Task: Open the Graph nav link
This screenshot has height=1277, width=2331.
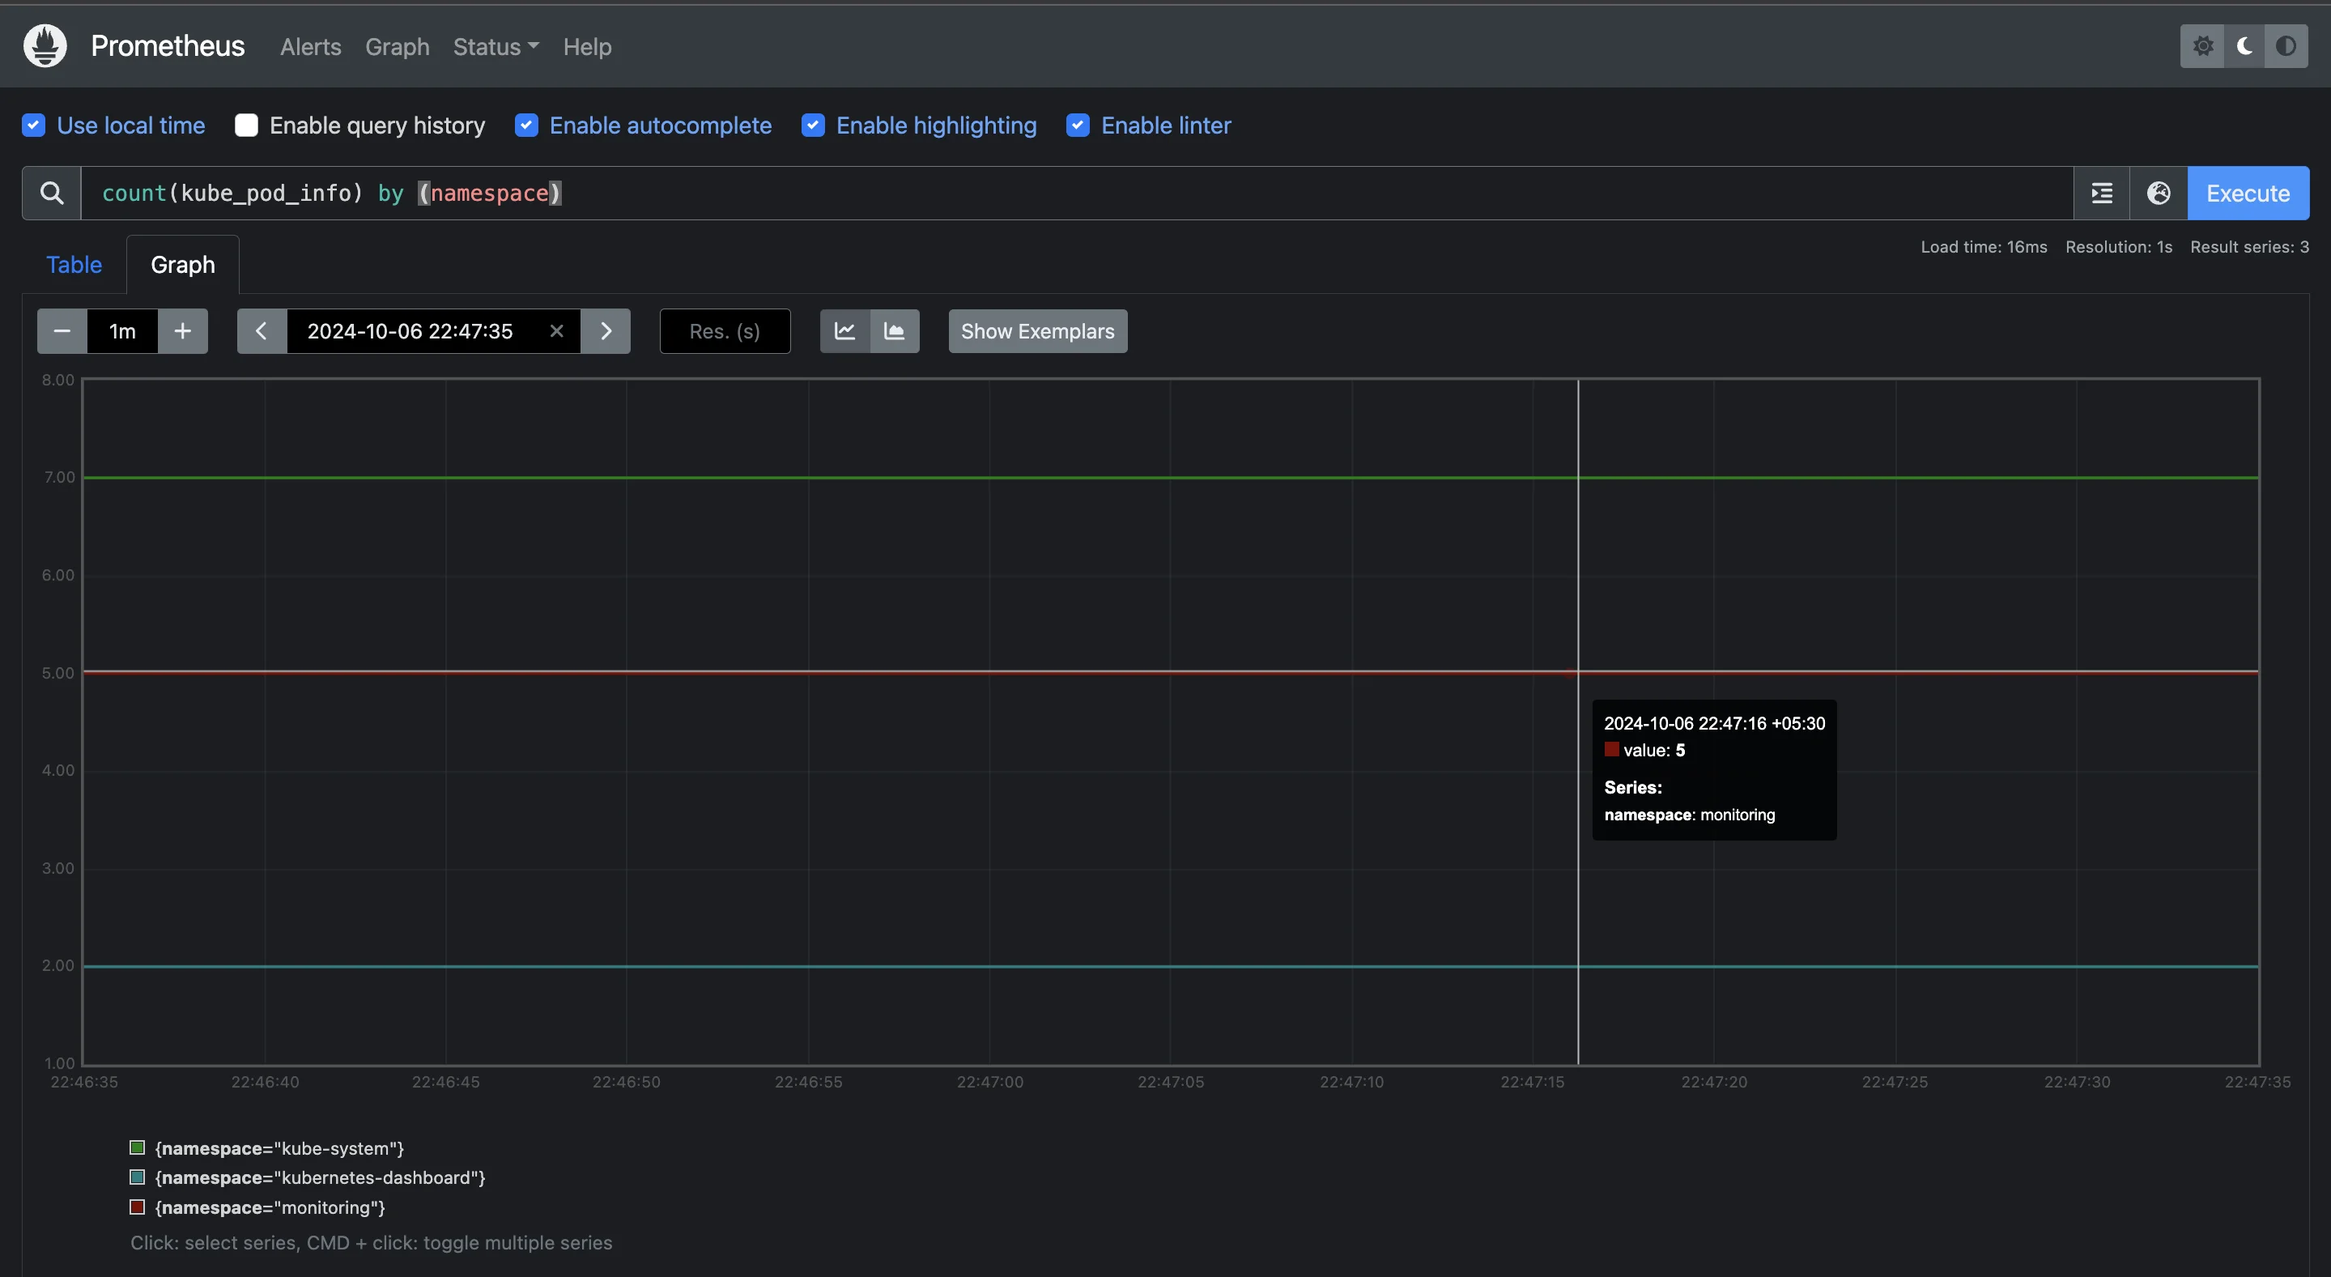Action: coord(398,46)
